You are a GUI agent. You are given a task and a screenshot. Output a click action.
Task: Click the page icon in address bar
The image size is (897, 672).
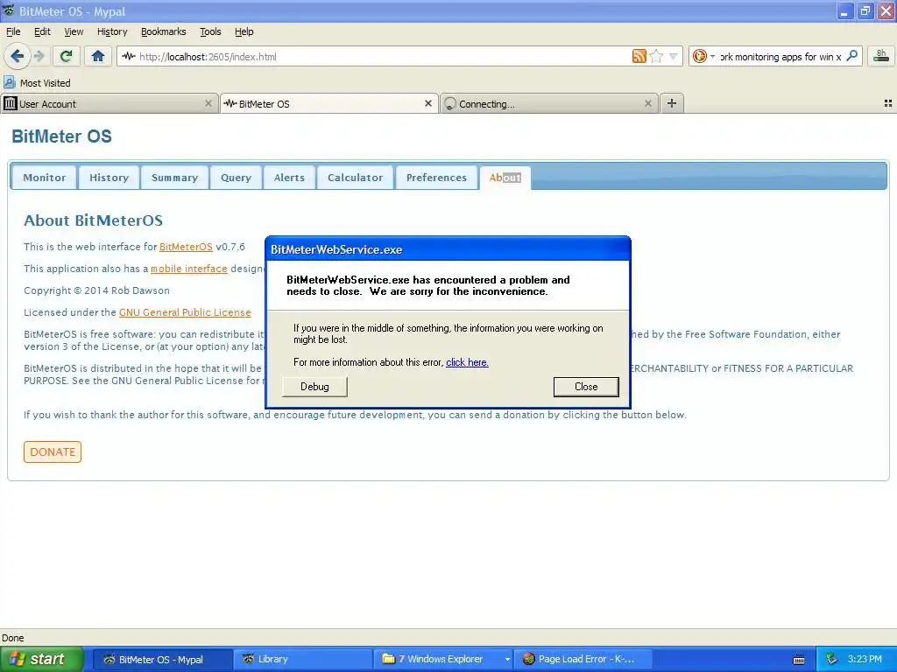[129, 56]
